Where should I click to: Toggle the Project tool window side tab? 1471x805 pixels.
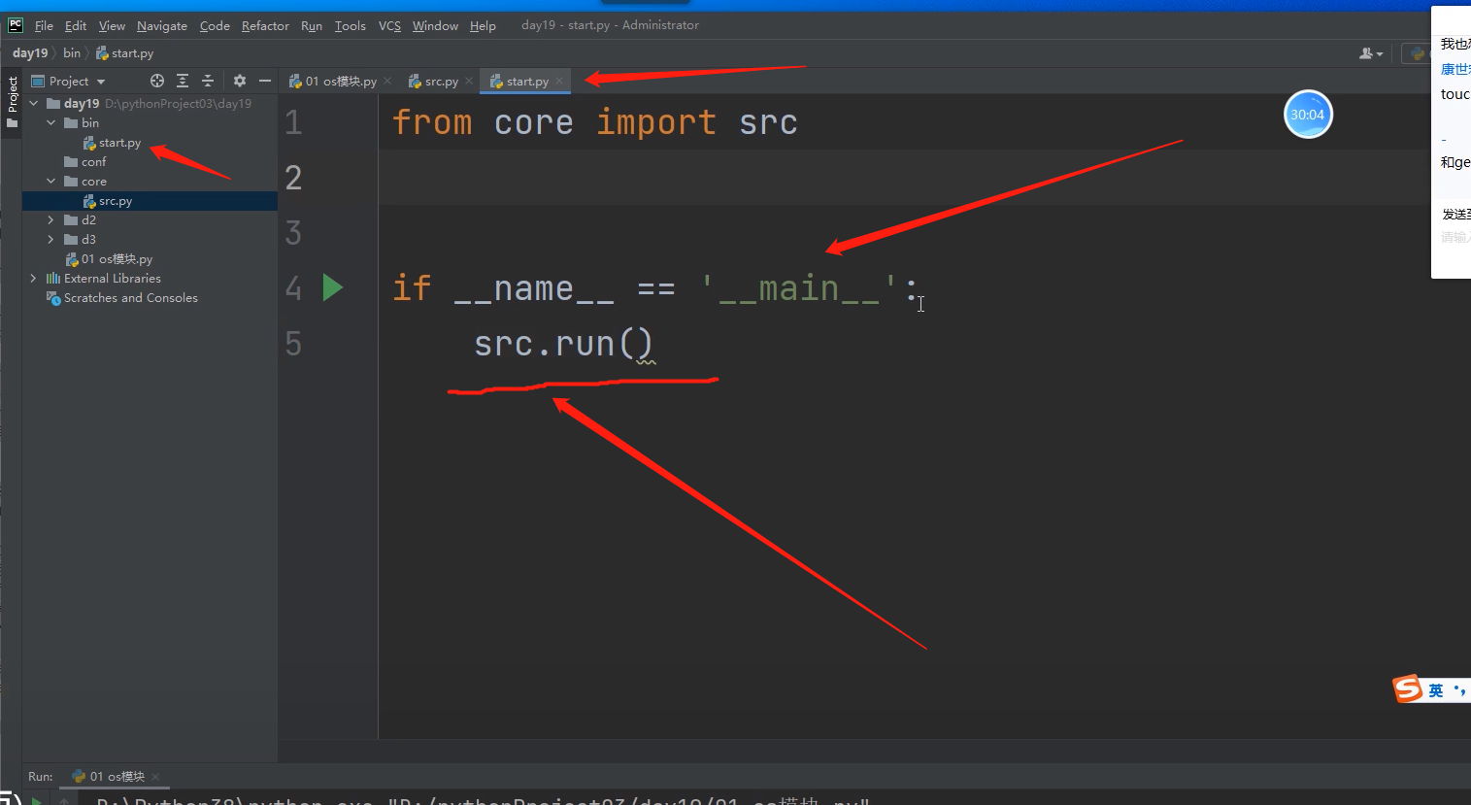[12, 102]
